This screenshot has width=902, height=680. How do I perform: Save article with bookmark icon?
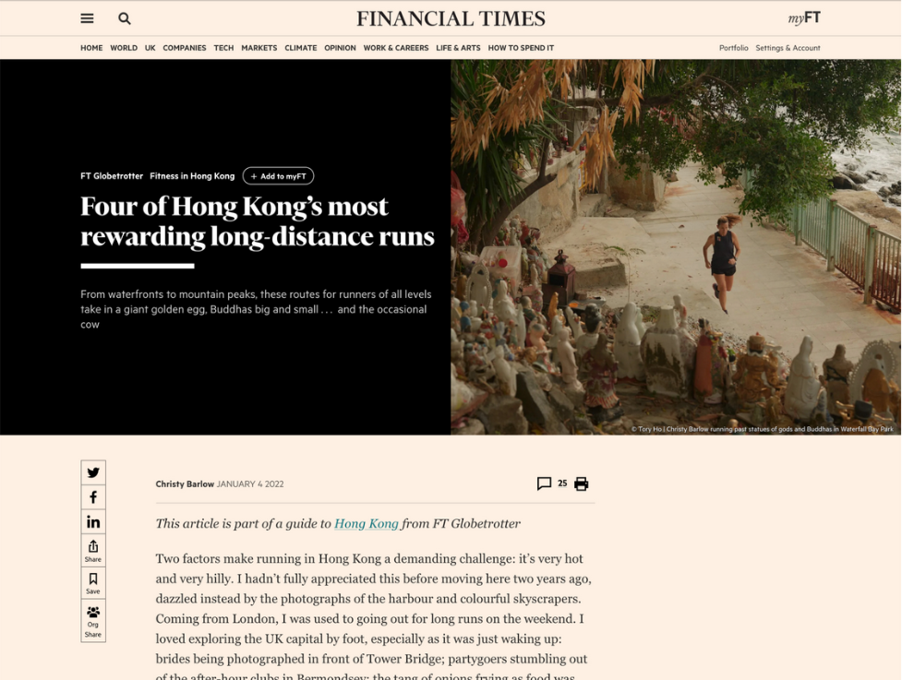(93, 583)
